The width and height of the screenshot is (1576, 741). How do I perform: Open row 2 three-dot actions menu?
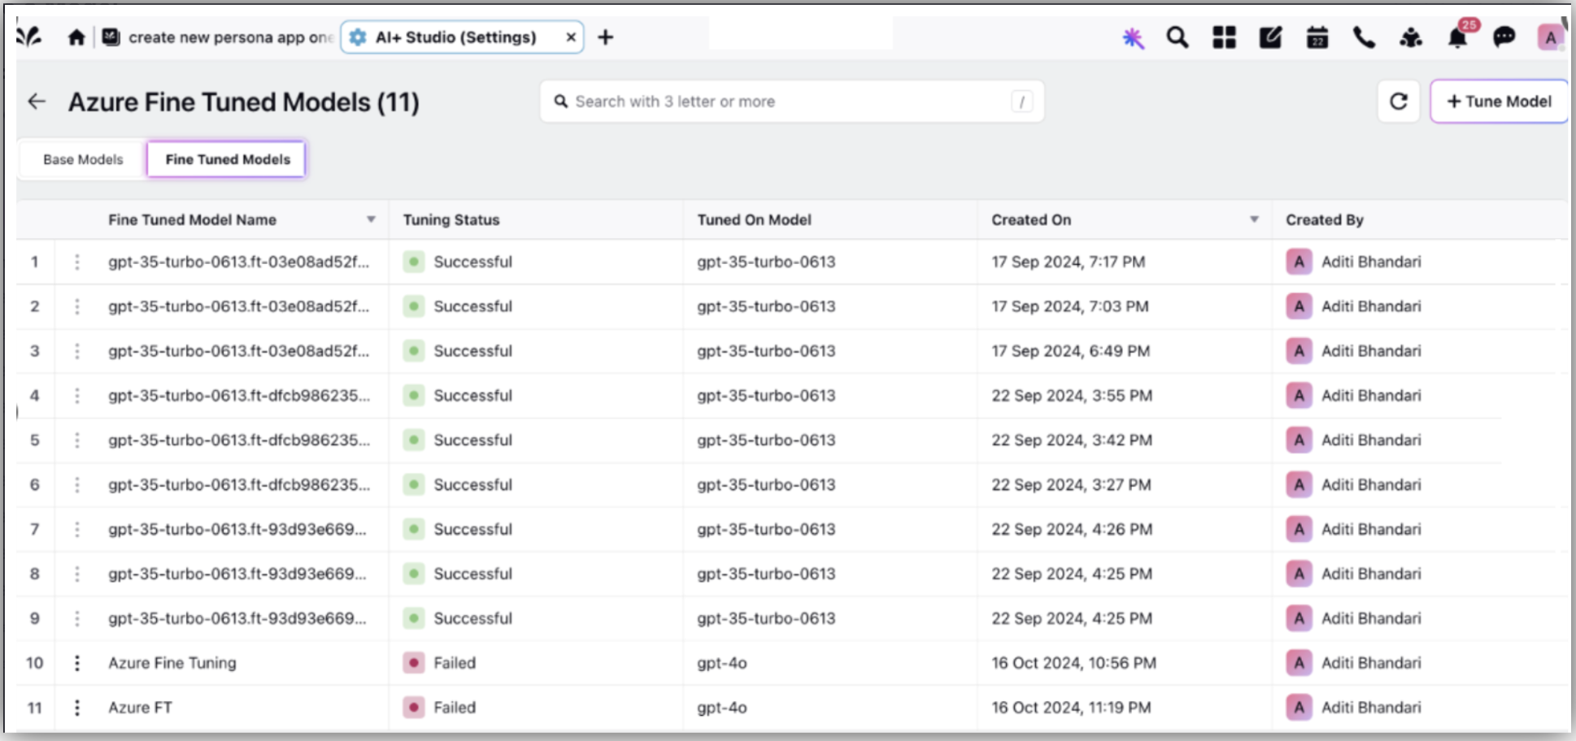[x=77, y=306]
